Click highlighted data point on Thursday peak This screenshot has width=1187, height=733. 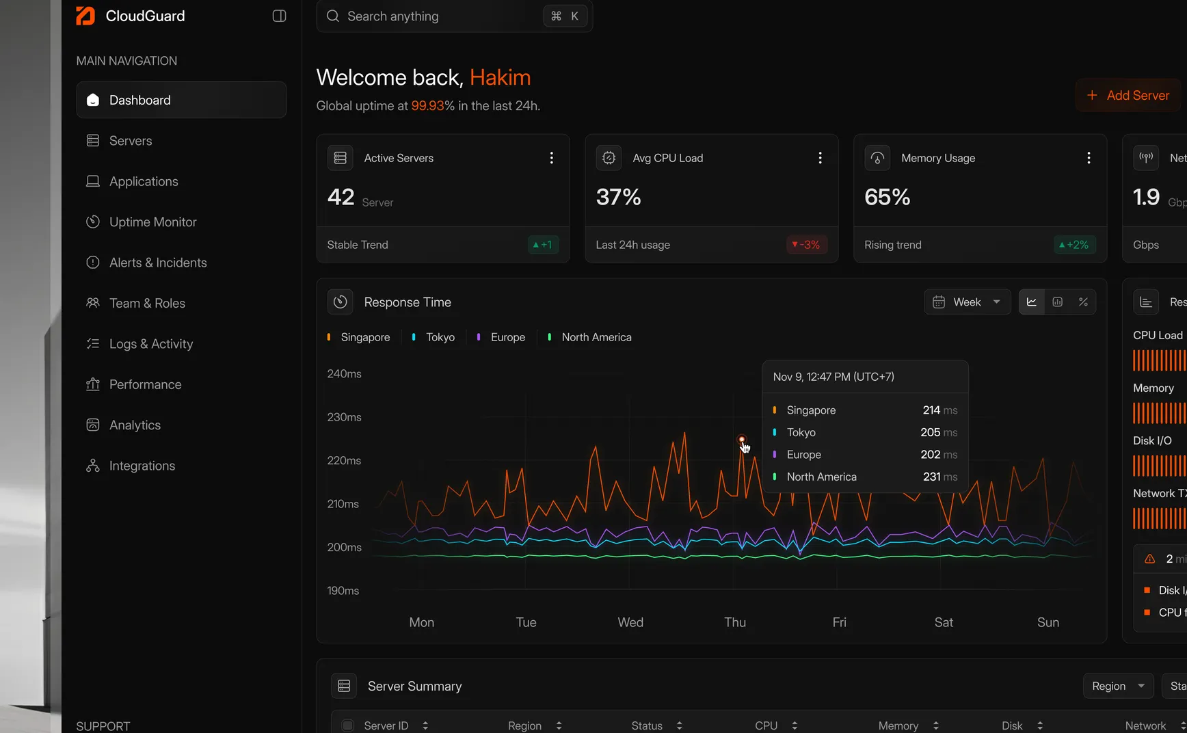coord(742,440)
